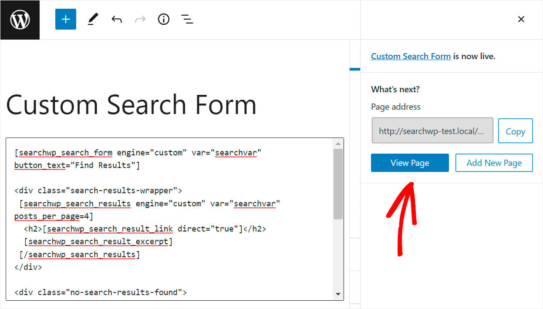Click scroll-down arrow of shortcode block
This screenshot has width=543, height=309.
click(338, 295)
